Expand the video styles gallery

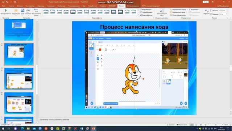point(138,15)
